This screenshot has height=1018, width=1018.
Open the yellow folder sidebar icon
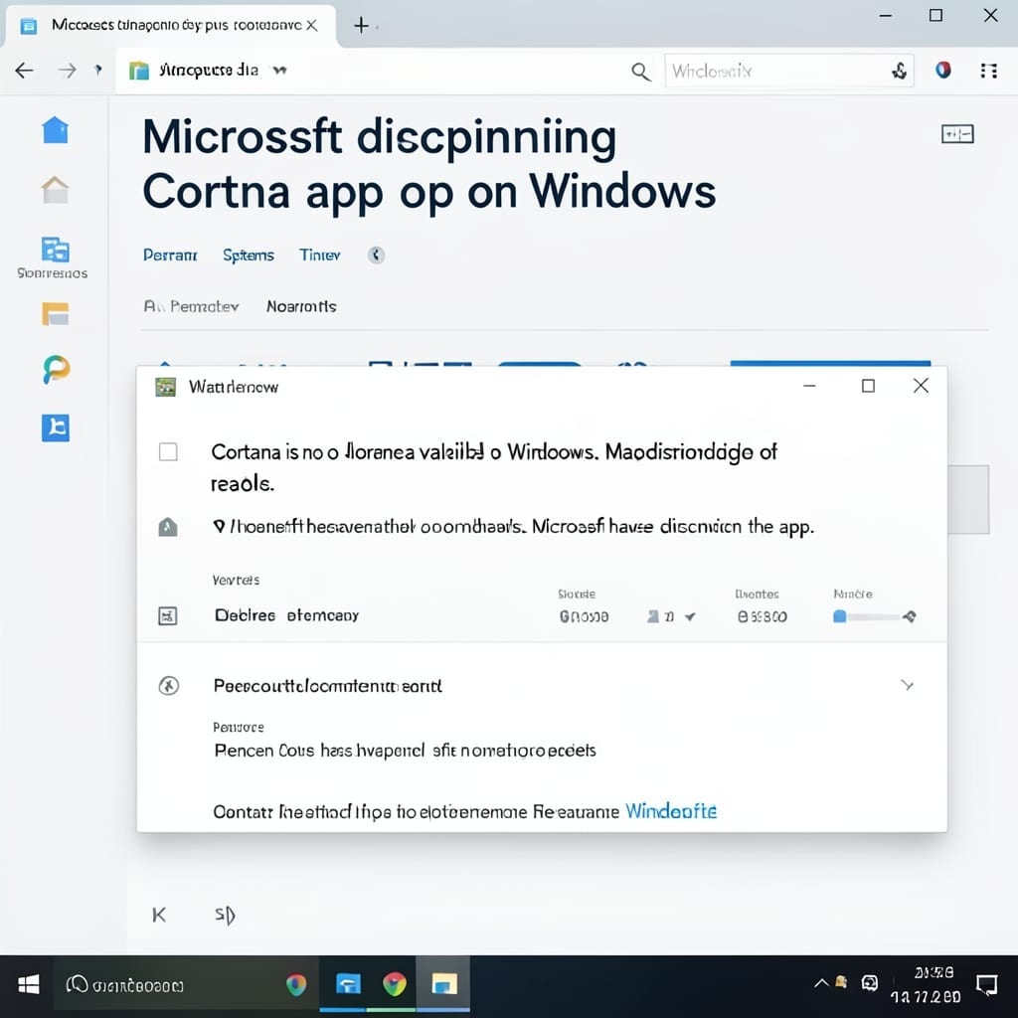tap(56, 313)
